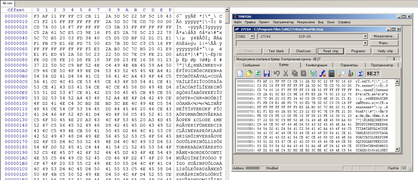Click the new blank buffer icon

tap(240, 73)
